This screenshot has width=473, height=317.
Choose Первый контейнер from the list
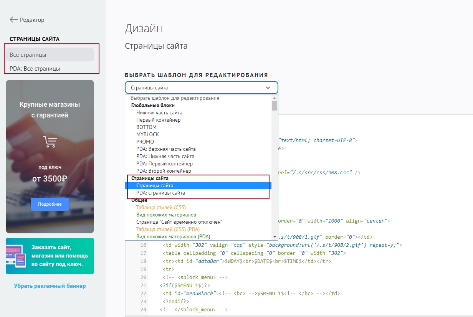pyautogui.click(x=158, y=120)
